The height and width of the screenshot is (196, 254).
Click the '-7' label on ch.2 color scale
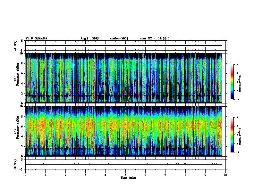coord(237,126)
